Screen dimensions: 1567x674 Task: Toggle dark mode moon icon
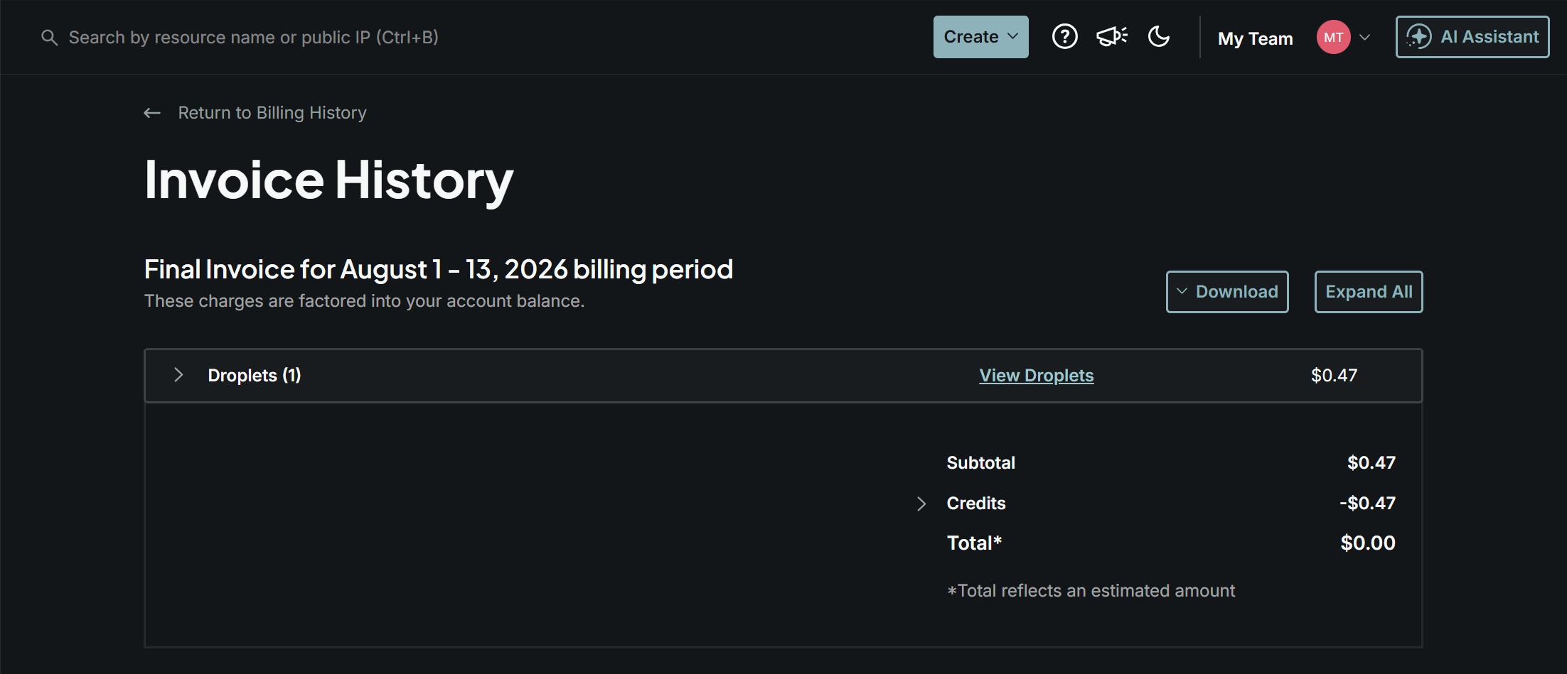point(1159,36)
